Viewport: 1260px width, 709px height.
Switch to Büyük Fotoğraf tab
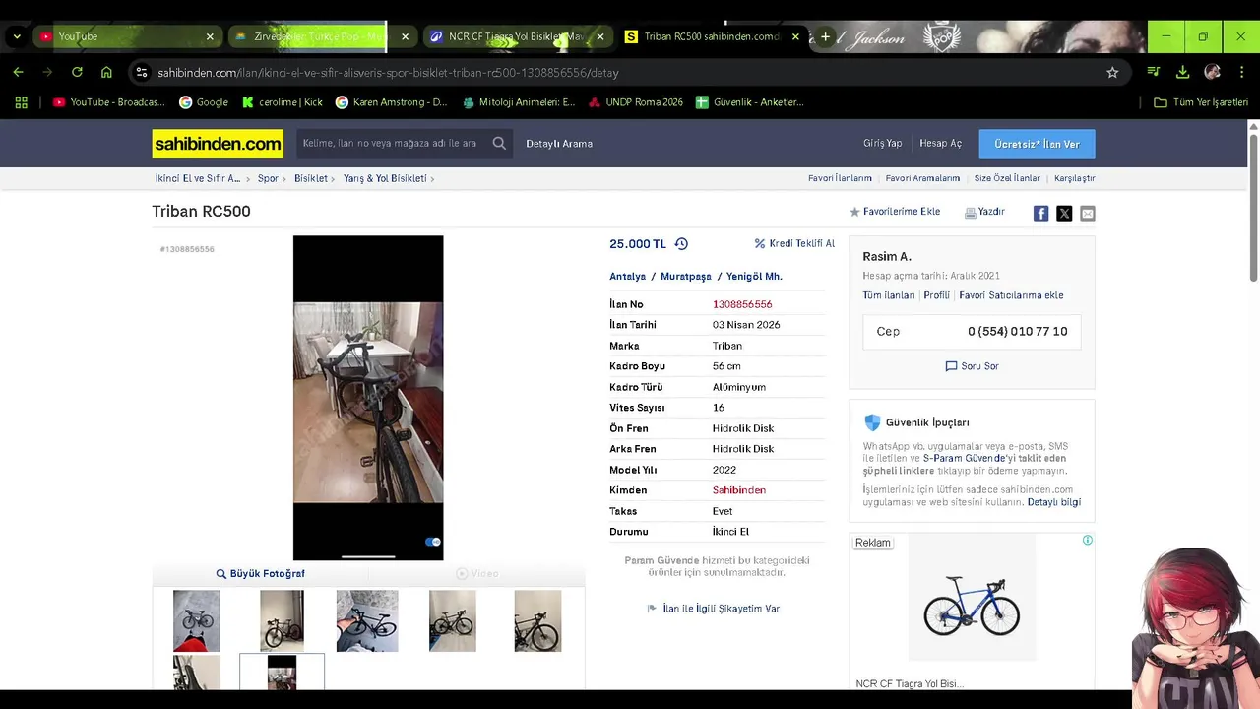coord(261,573)
